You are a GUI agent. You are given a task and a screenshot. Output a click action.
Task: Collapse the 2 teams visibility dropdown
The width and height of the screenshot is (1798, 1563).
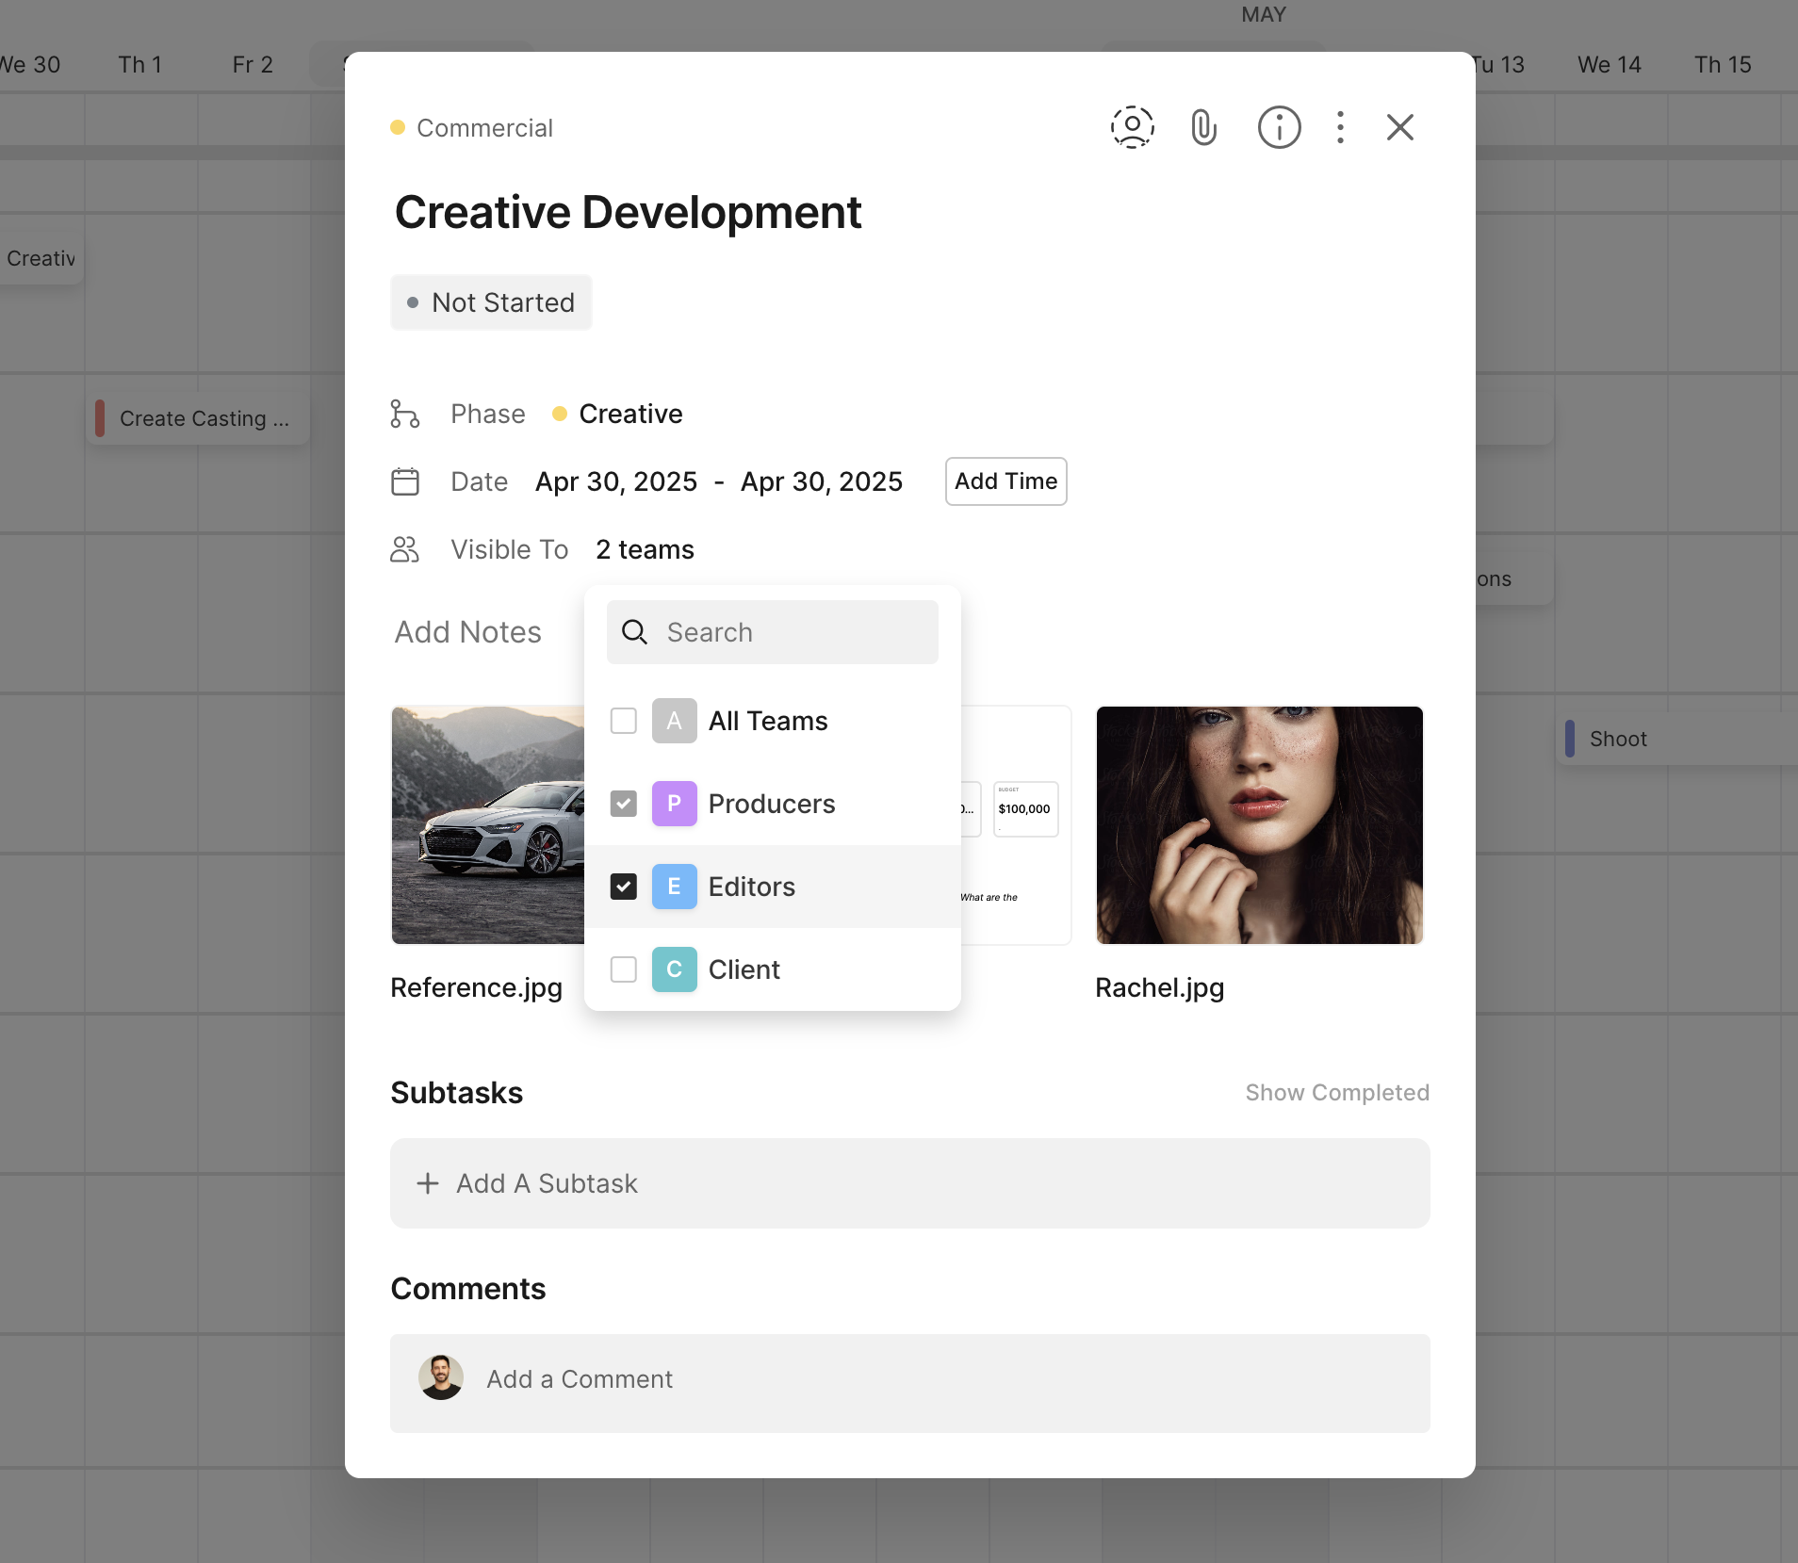click(645, 549)
